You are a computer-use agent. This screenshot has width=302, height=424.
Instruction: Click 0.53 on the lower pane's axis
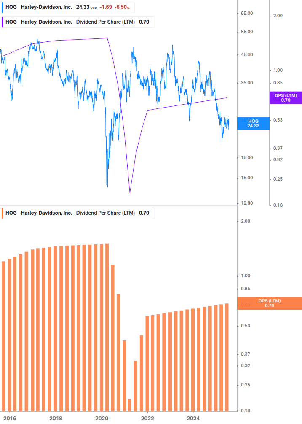point(246,326)
